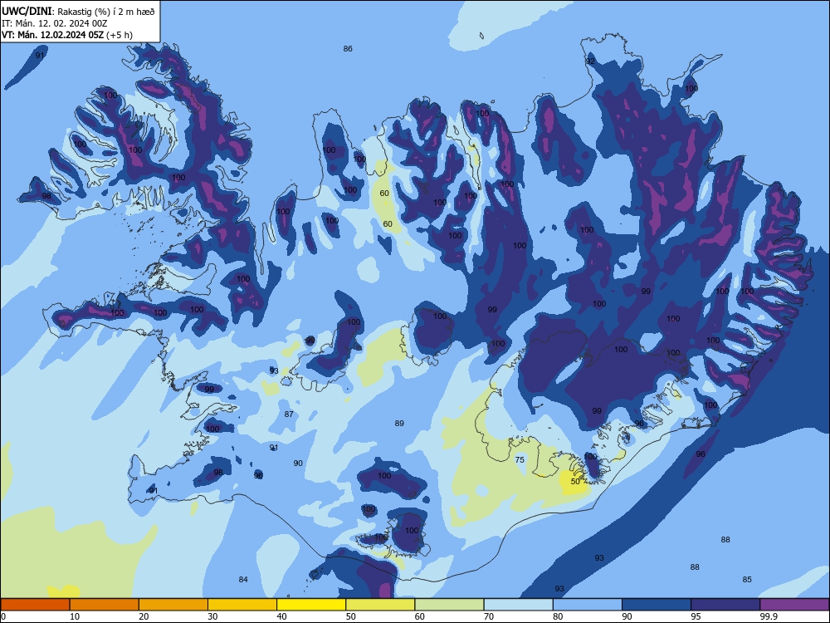Click the '99.9' legend tick label

769,616
